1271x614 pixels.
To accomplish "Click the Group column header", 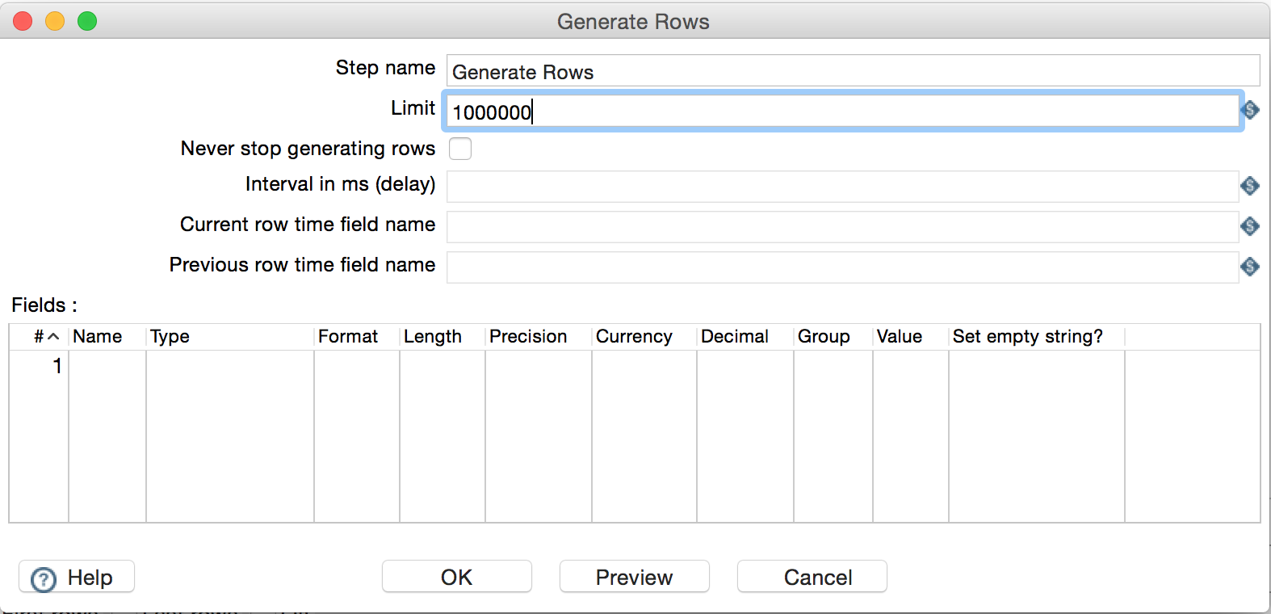I will tap(833, 337).
